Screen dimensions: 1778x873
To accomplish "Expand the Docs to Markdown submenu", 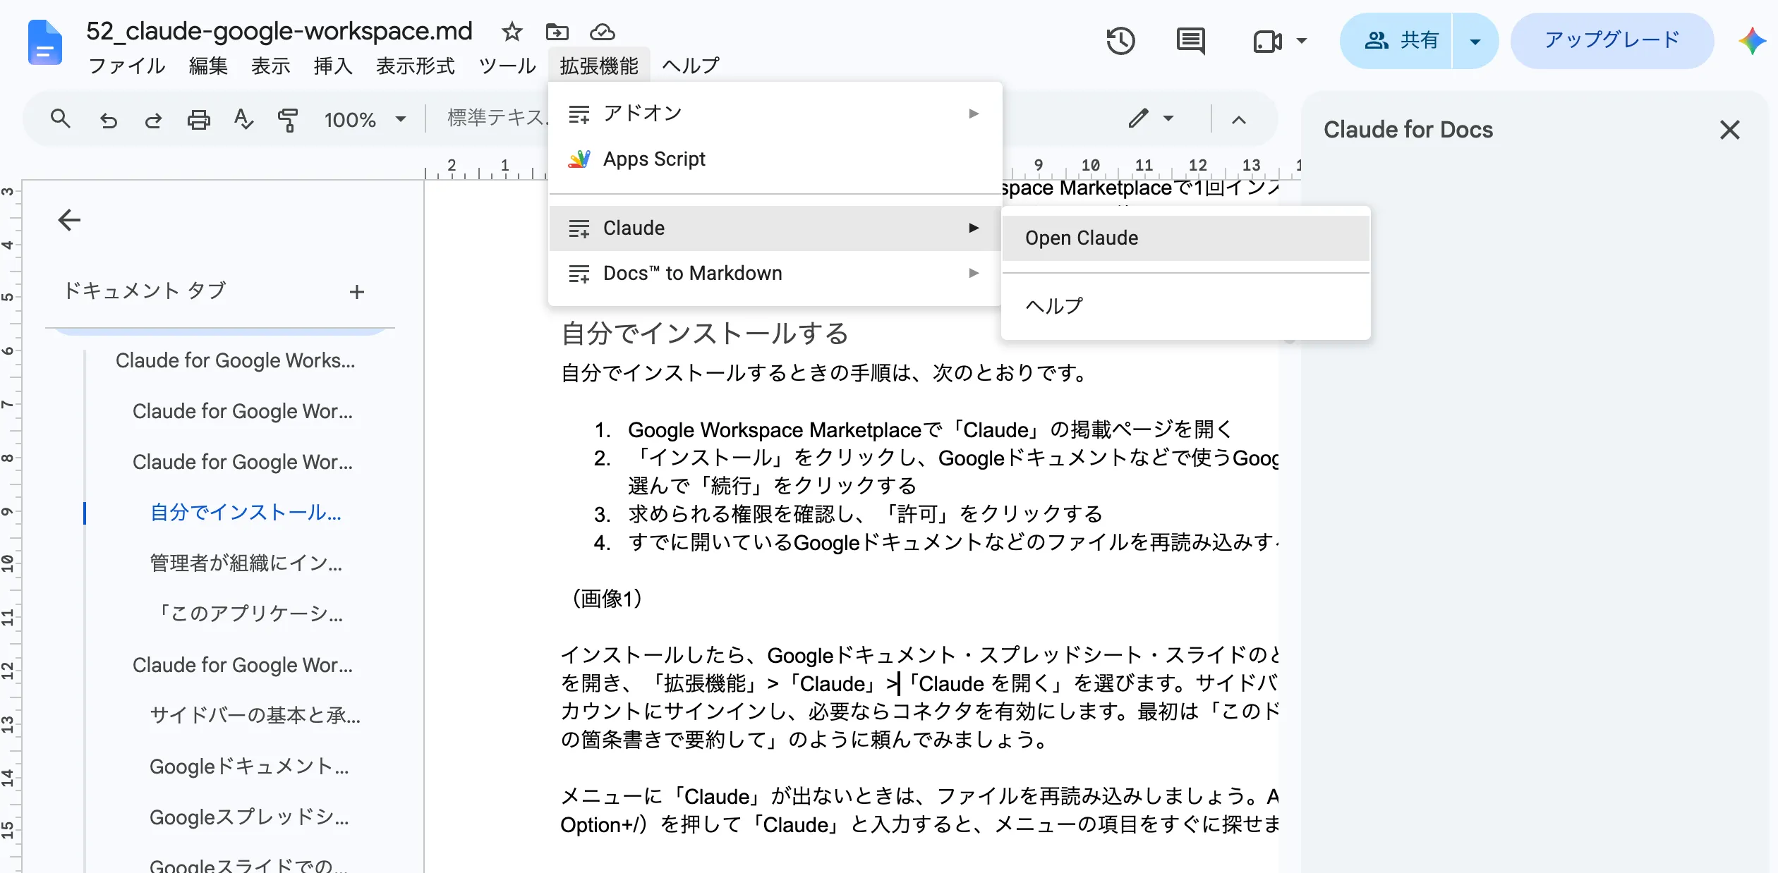I will (x=775, y=274).
